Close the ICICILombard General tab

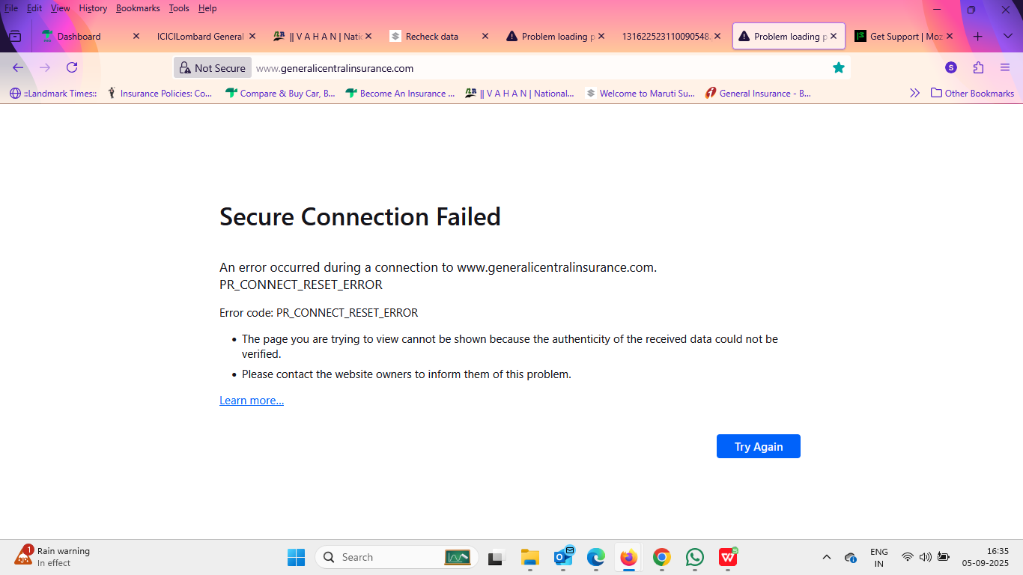click(252, 36)
